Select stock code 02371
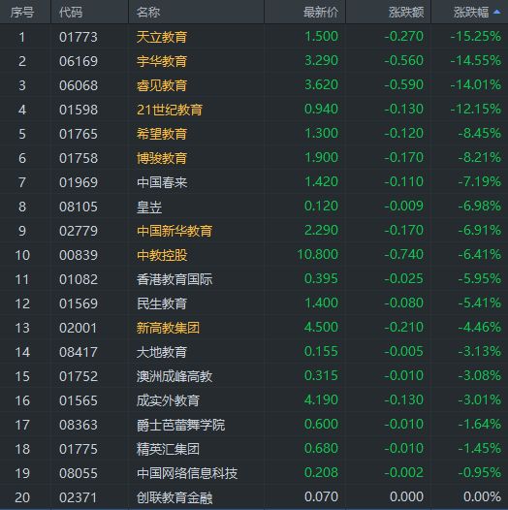508x510 pixels. point(79,497)
